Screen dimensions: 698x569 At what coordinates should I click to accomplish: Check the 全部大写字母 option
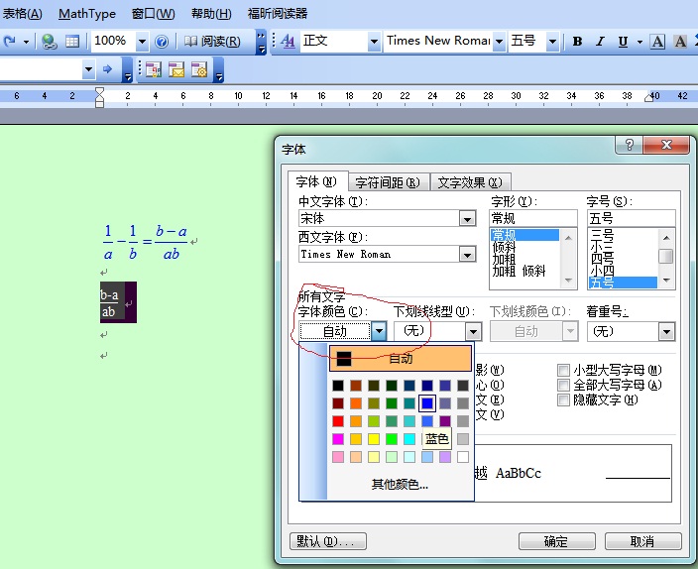tap(563, 385)
